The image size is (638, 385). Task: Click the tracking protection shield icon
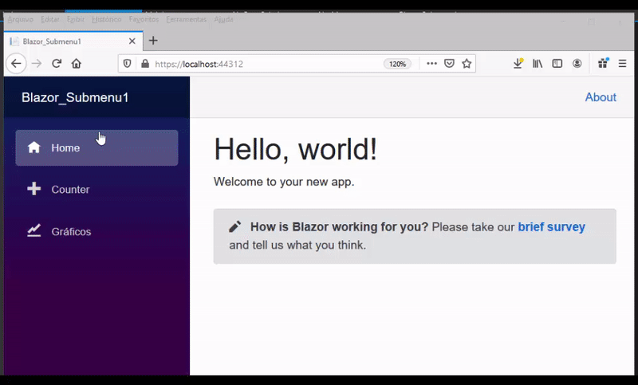128,64
